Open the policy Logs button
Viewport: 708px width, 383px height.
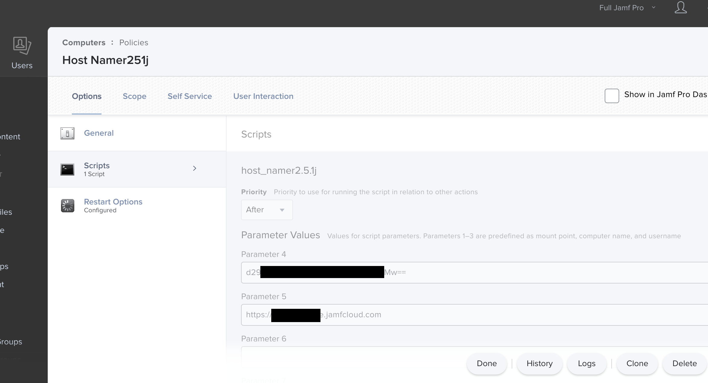587,363
